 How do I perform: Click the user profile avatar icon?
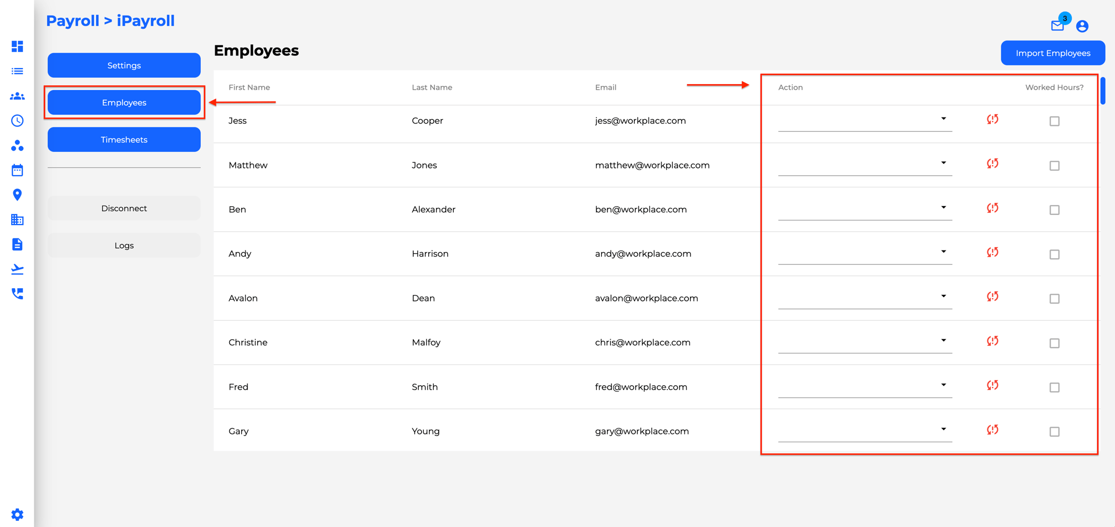tap(1082, 25)
